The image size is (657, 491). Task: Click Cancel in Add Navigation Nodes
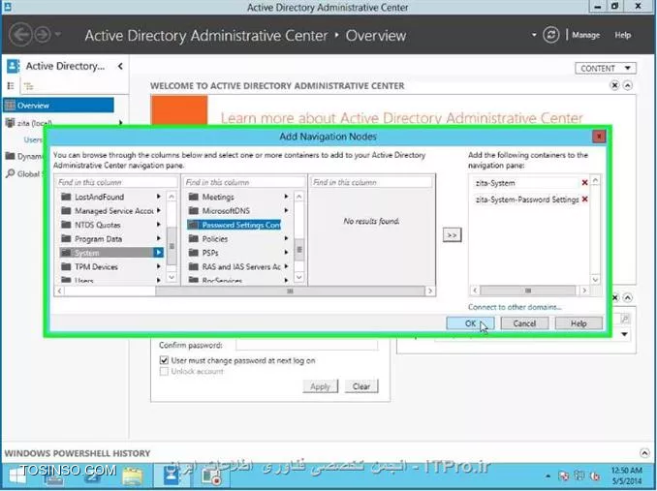click(524, 323)
